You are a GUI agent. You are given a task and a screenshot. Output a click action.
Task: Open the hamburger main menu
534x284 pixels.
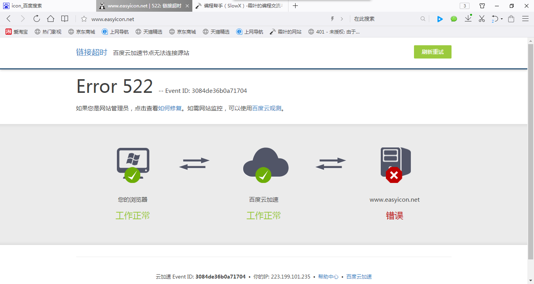click(525, 19)
